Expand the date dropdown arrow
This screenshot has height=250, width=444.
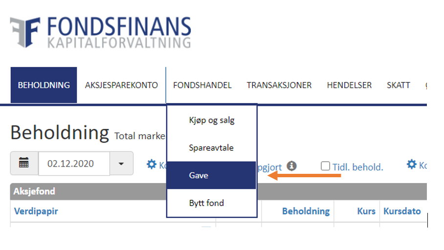121,164
